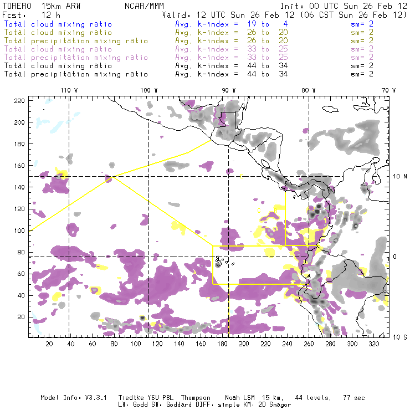Click the yellow 'E' marker on the map

(242, 176)
